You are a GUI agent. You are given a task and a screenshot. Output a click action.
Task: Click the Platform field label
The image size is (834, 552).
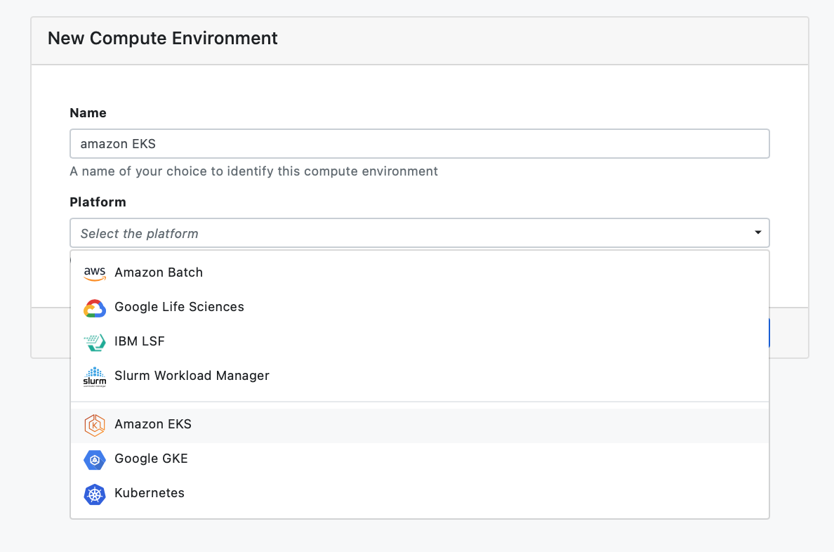(98, 202)
